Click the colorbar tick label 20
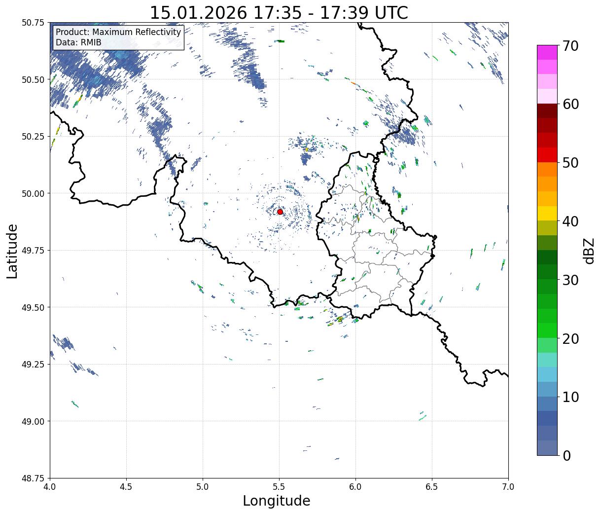This screenshot has height=513, width=601. pyautogui.click(x=570, y=338)
